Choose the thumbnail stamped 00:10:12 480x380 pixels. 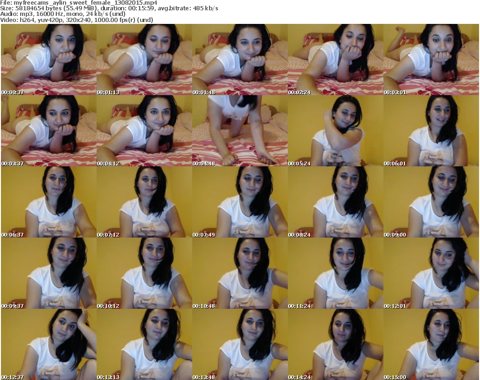tap(144, 273)
